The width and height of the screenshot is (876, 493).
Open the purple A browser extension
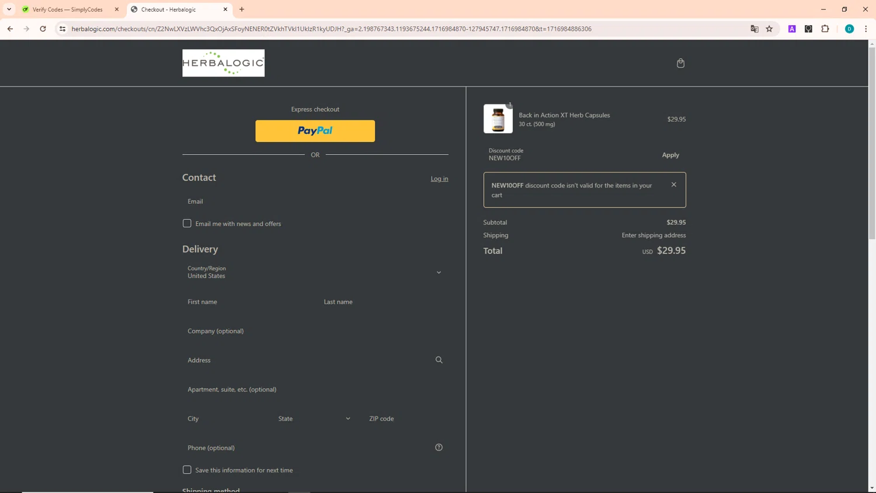coord(792,29)
